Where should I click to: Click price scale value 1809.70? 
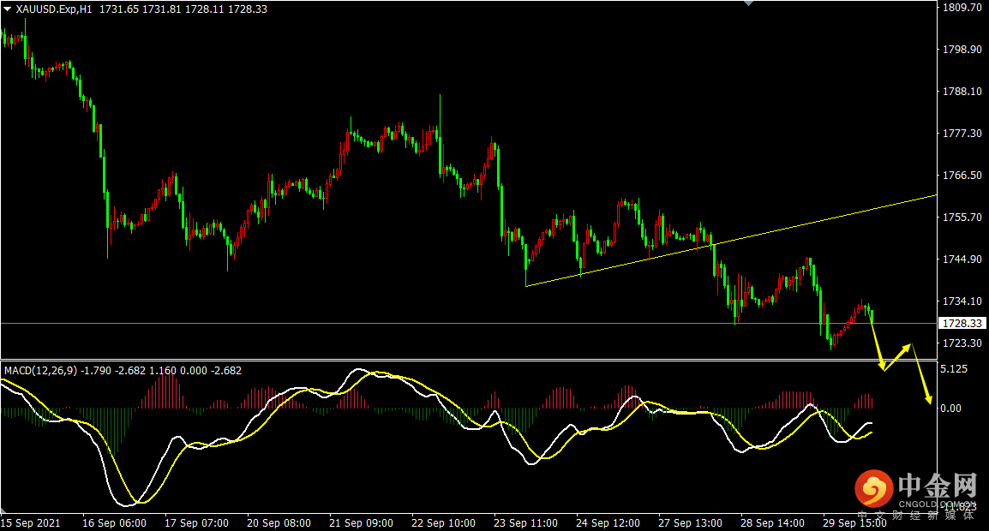962,8
